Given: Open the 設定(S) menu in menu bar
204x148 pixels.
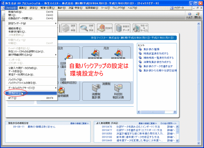Looking at the screenshot, I should coord(33,8).
